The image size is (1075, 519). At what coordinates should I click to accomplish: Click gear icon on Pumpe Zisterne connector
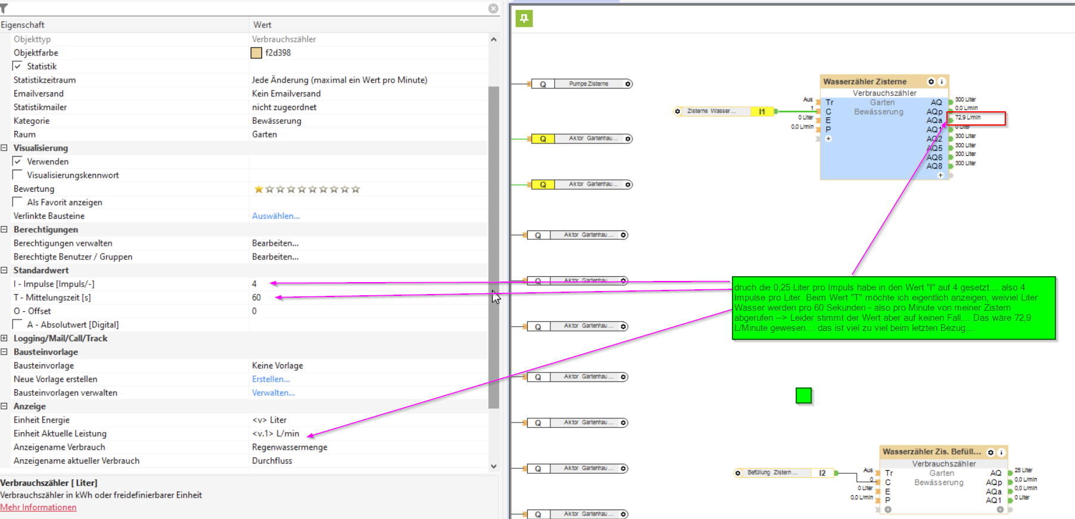click(x=628, y=84)
